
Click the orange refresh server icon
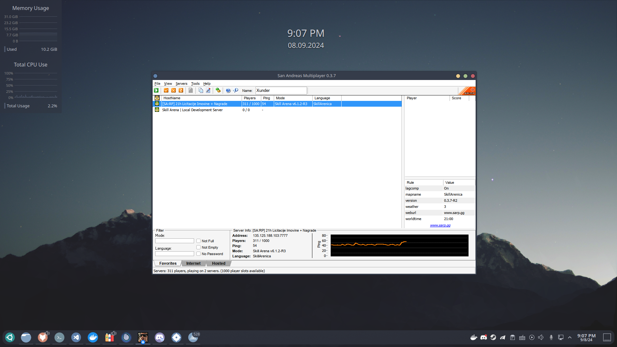pos(181,91)
